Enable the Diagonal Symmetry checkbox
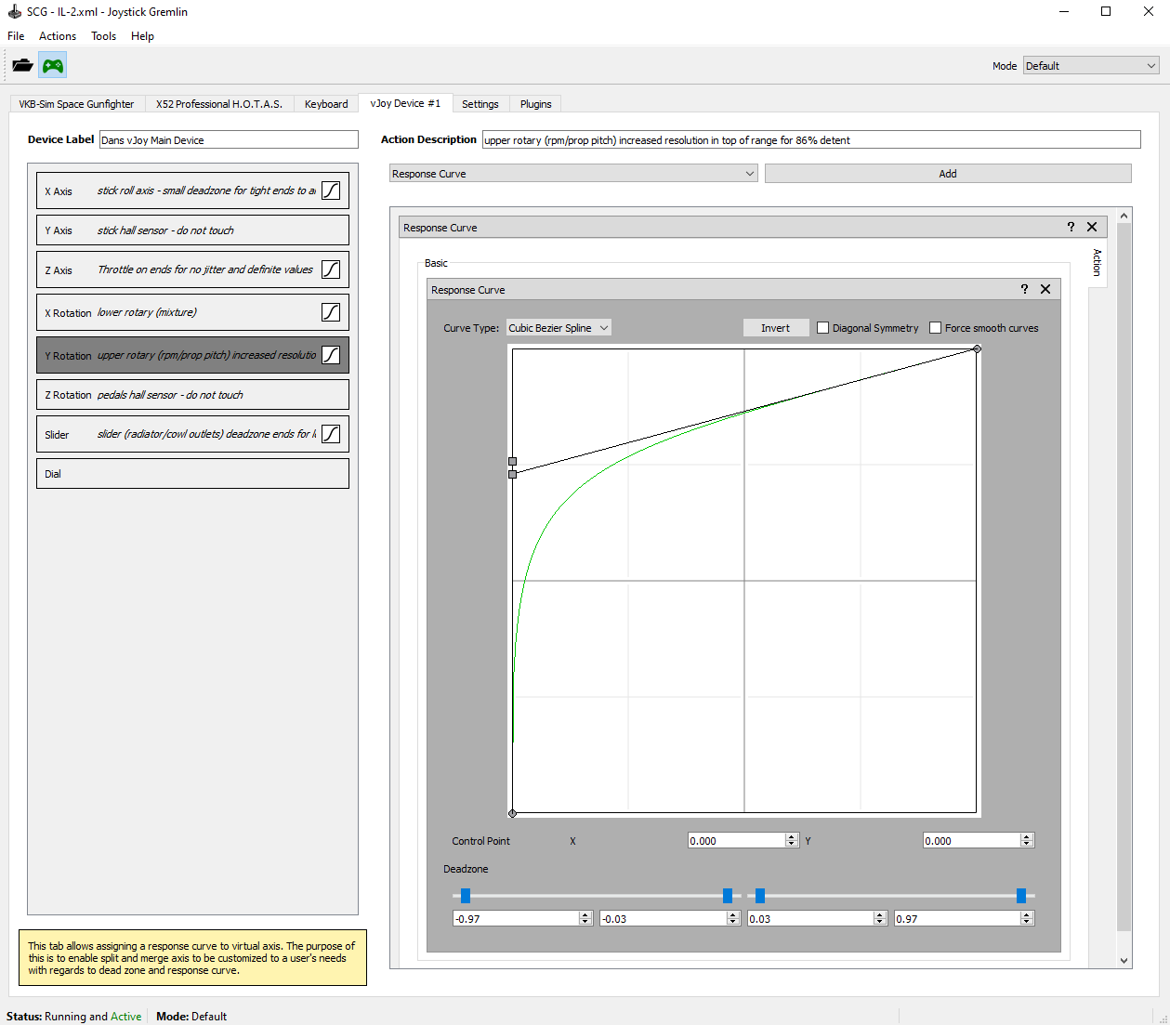The image size is (1170, 1025). coord(822,328)
